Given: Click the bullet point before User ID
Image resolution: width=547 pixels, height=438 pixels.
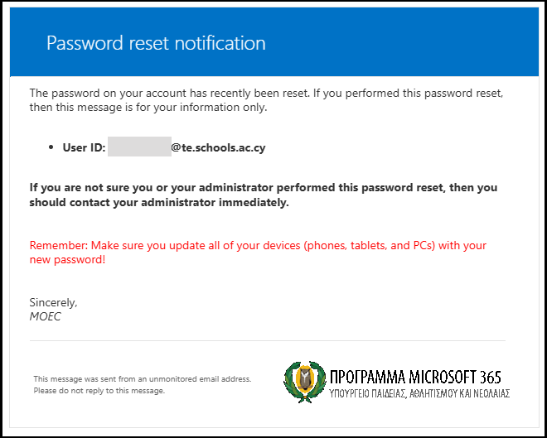Looking at the screenshot, I should coord(52,147).
